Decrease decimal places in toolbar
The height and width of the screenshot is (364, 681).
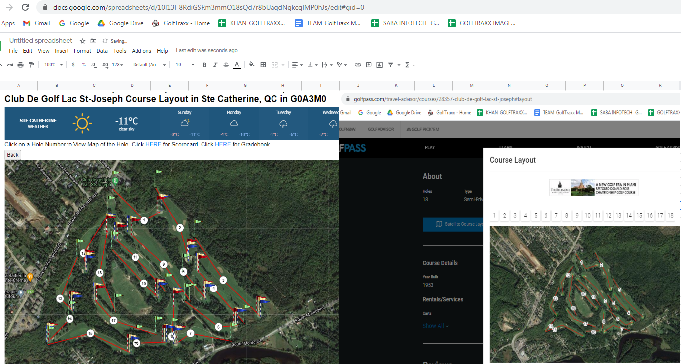click(94, 65)
